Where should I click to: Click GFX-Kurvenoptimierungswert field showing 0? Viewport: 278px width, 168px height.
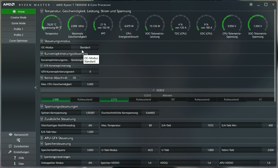click(x=90, y=72)
